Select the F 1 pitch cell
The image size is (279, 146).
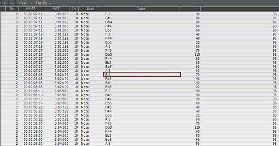click(108, 34)
